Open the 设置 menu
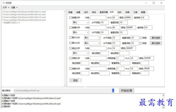This screenshot has height=112, width=176. click(14, 8)
